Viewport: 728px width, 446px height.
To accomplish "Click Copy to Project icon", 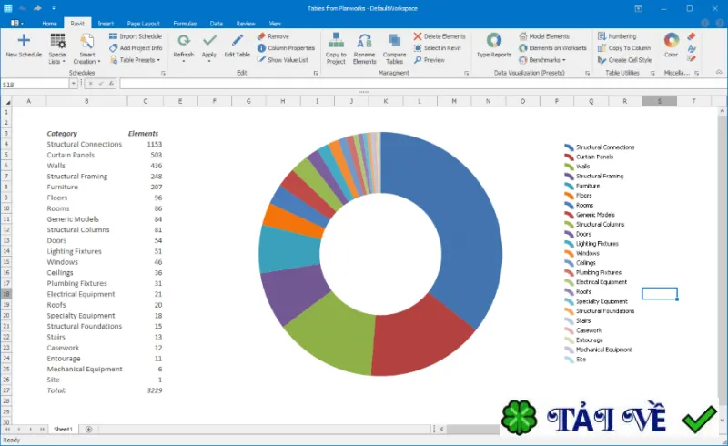I will click(x=336, y=41).
